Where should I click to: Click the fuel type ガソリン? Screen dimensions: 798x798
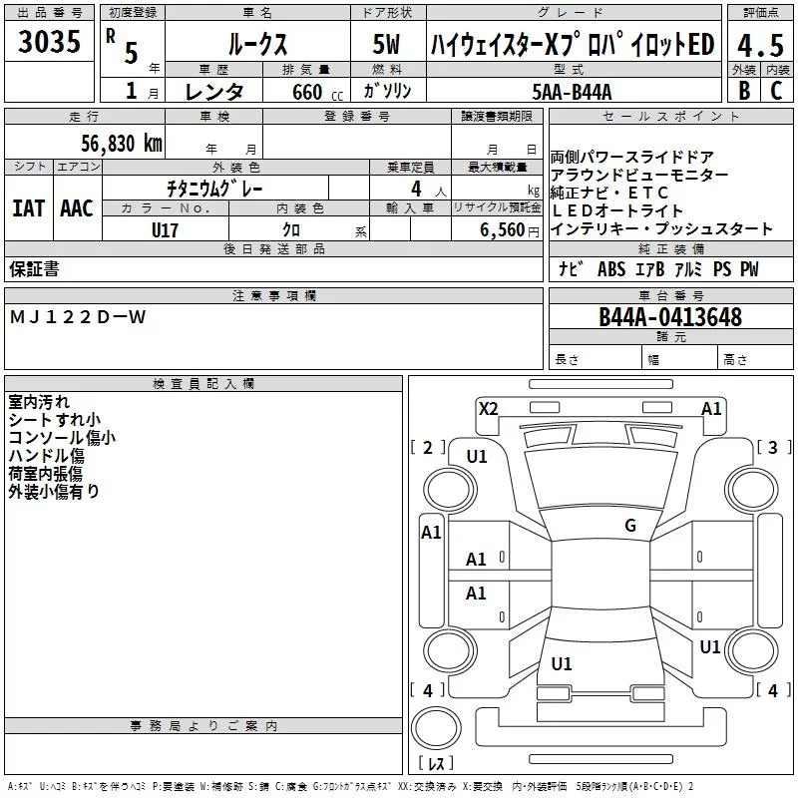click(x=387, y=91)
